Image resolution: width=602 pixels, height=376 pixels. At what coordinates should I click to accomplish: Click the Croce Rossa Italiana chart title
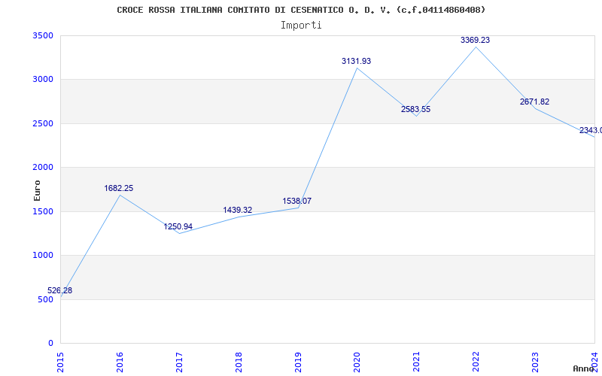tap(301, 10)
